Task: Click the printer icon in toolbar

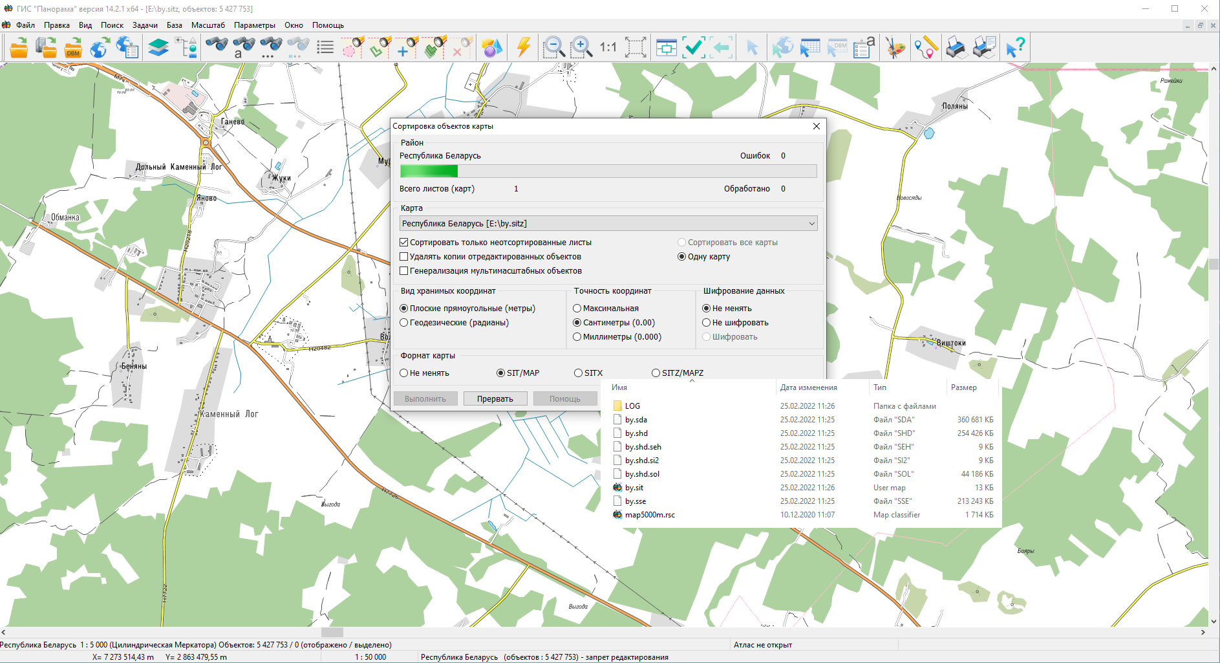Action: coord(956,48)
